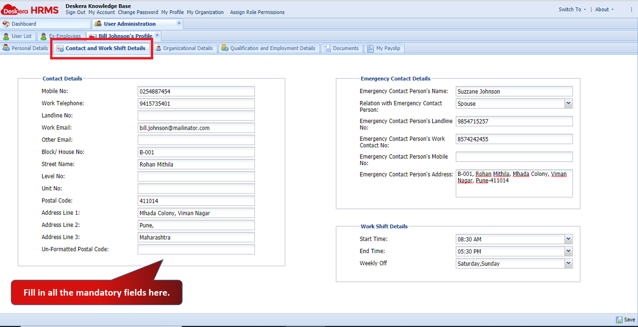Click Emergency Contact Person's Address textarea
The width and height of the screenshot is (638, 327).
[514, 183]
